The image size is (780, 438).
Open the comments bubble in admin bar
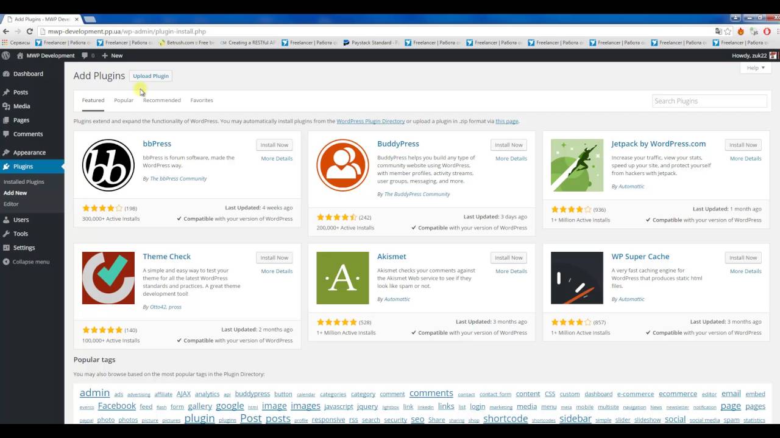click(85, 55)
